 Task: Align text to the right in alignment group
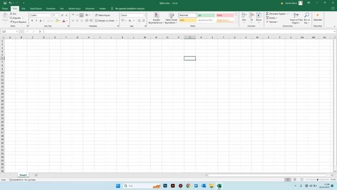point(82,21)
